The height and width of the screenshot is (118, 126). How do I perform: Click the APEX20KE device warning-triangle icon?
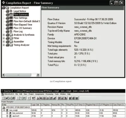tap(4, 107)
